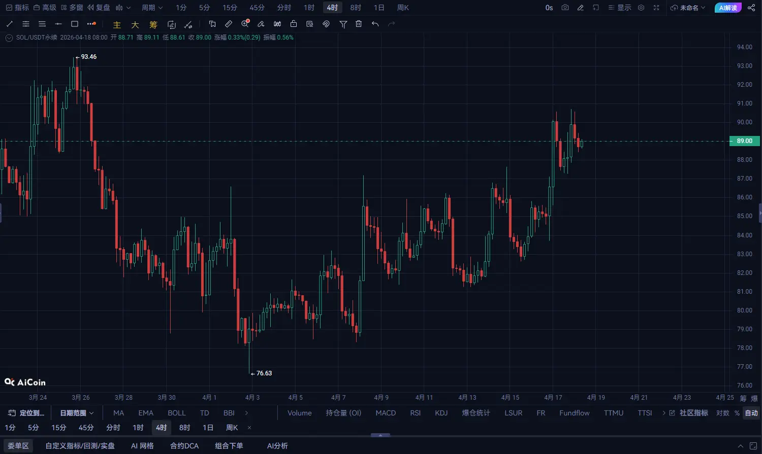Screen dimensions: 762x454
Task: Select 8时 in the bottom timeframe row
Action: (x=184, y=428)
